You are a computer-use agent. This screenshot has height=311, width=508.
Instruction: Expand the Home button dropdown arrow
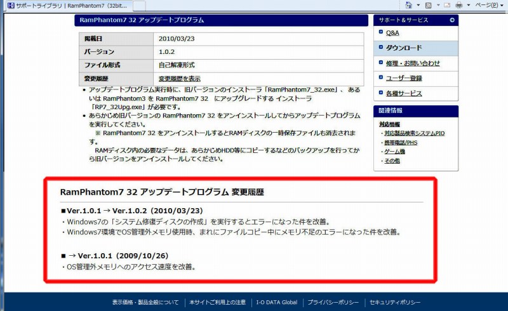tap(417, 5)
